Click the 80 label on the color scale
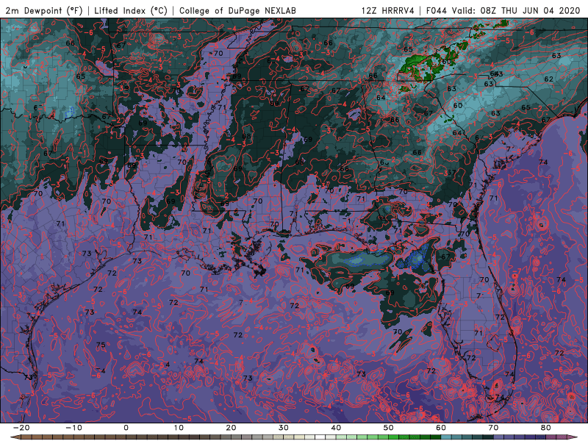 [546, 428]
